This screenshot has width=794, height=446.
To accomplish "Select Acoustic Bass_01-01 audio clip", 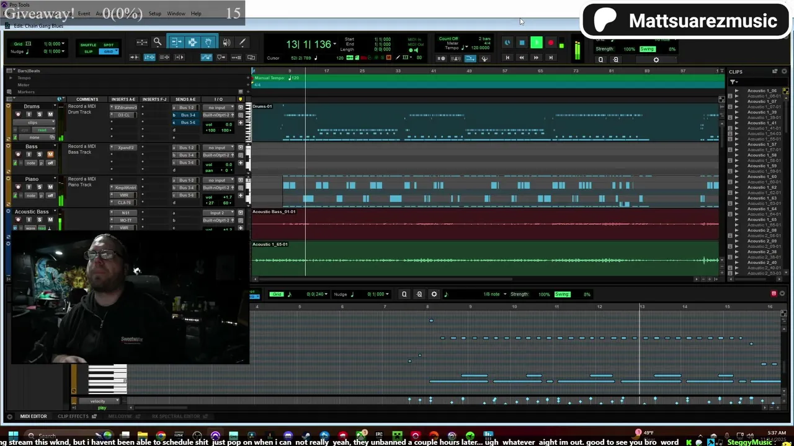I will (x=485, y=223).
